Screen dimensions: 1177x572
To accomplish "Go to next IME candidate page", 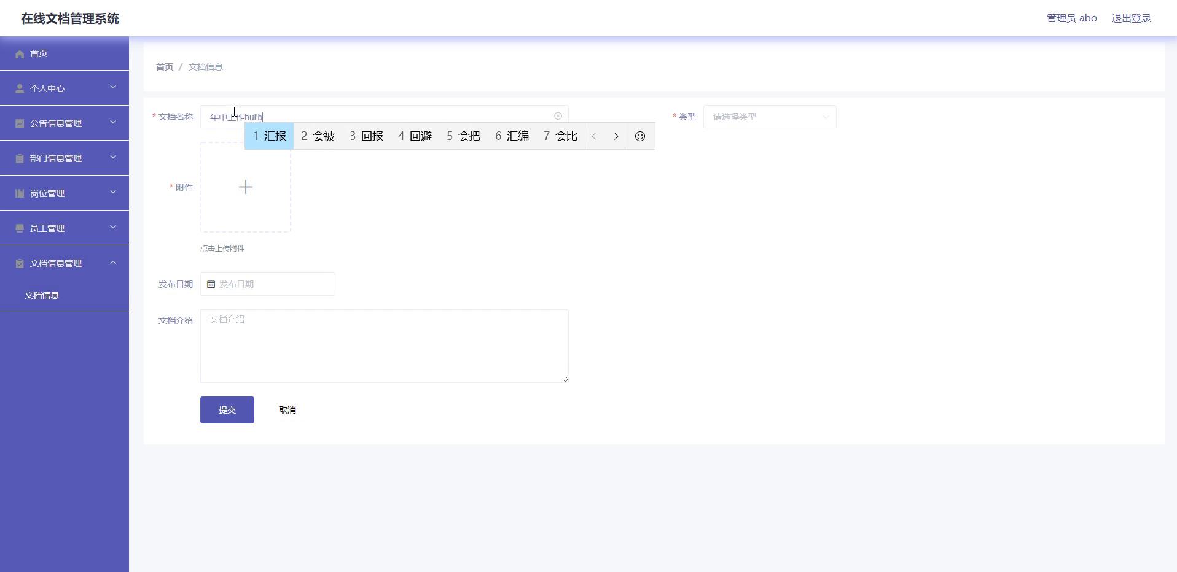I will 616,136.
